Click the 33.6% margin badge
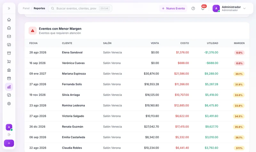The width and height of the screenshot is (256, 152). 238,95
